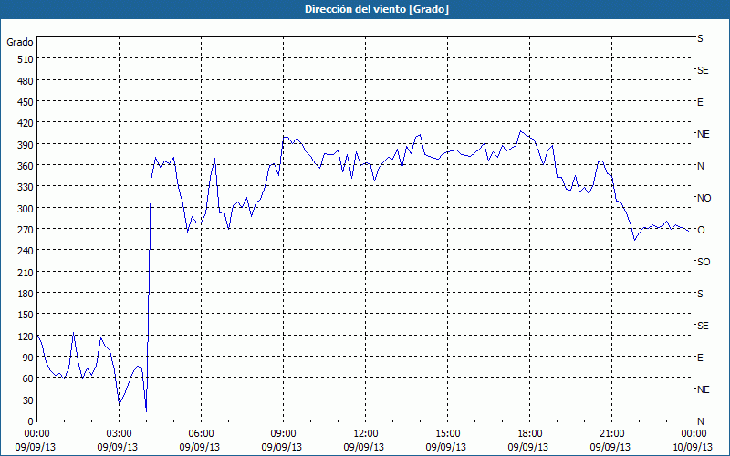Viewport: 730px width, 456px height.
Task: Click the 06:00 time label
Action: pos(201,434)
